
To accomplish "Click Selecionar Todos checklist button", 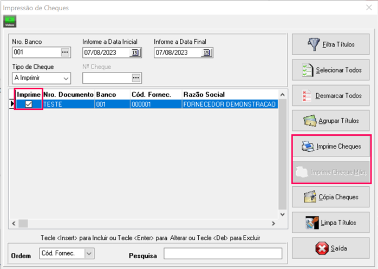I will point(331,70).
